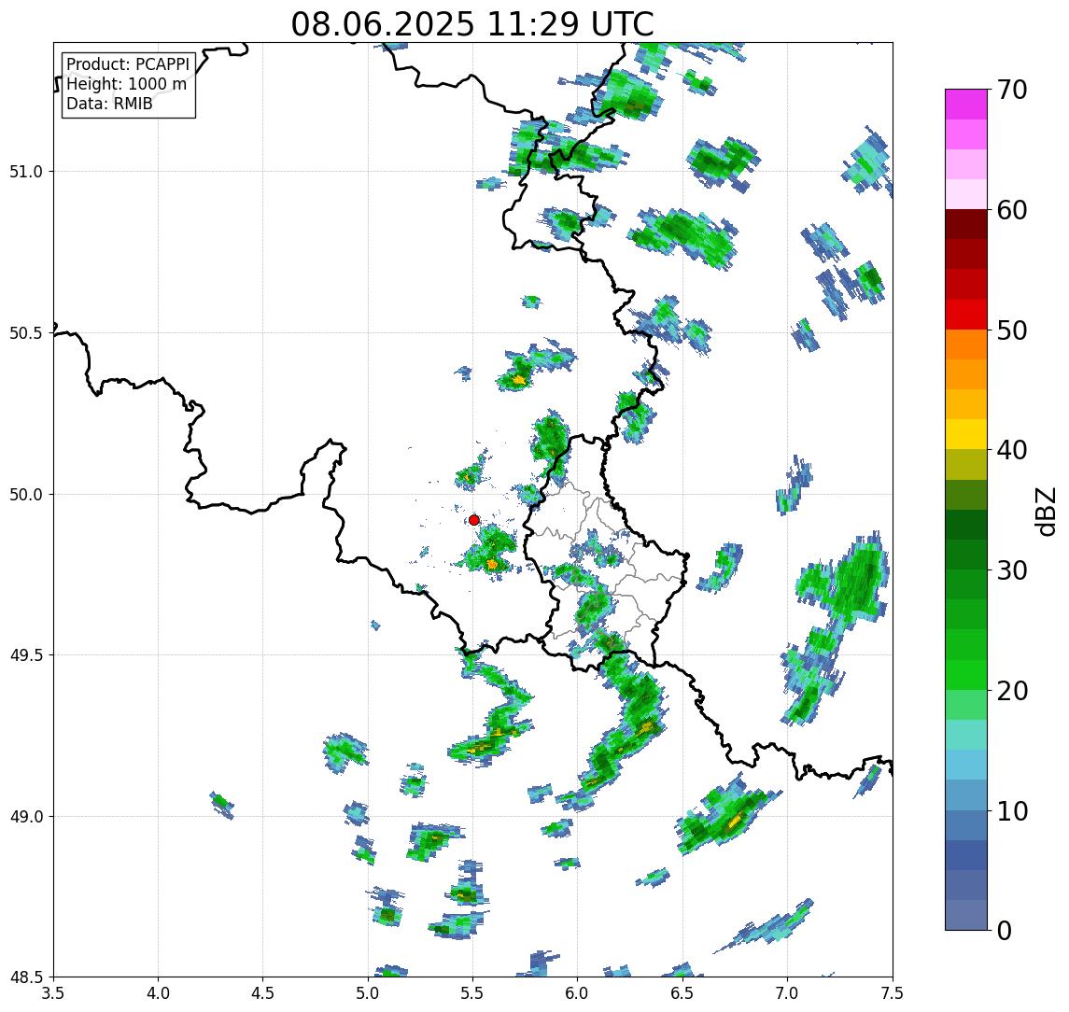Image resolution: width=1069 pixels, height=1012 pixels.
Task: Click the colorbar tick label 40
Action: pos(1012,450)
